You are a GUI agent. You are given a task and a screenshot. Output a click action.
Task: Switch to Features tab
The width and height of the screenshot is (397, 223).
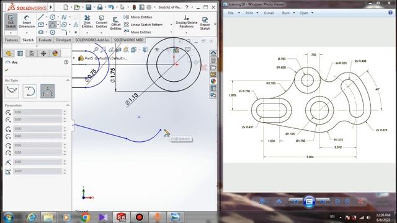tap(11, 40)
